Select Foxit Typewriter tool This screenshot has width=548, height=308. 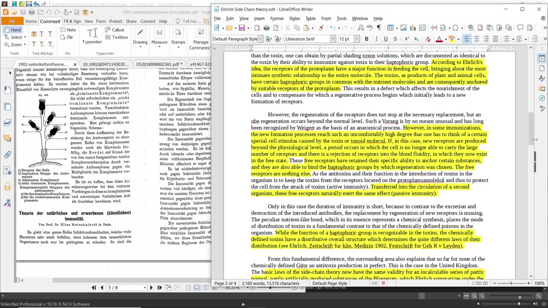tap(92, 36)
